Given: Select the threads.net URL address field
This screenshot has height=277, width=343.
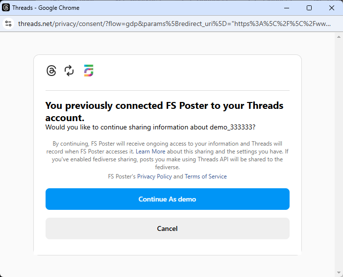Looking at the screenshot, I should coord(174,24).
